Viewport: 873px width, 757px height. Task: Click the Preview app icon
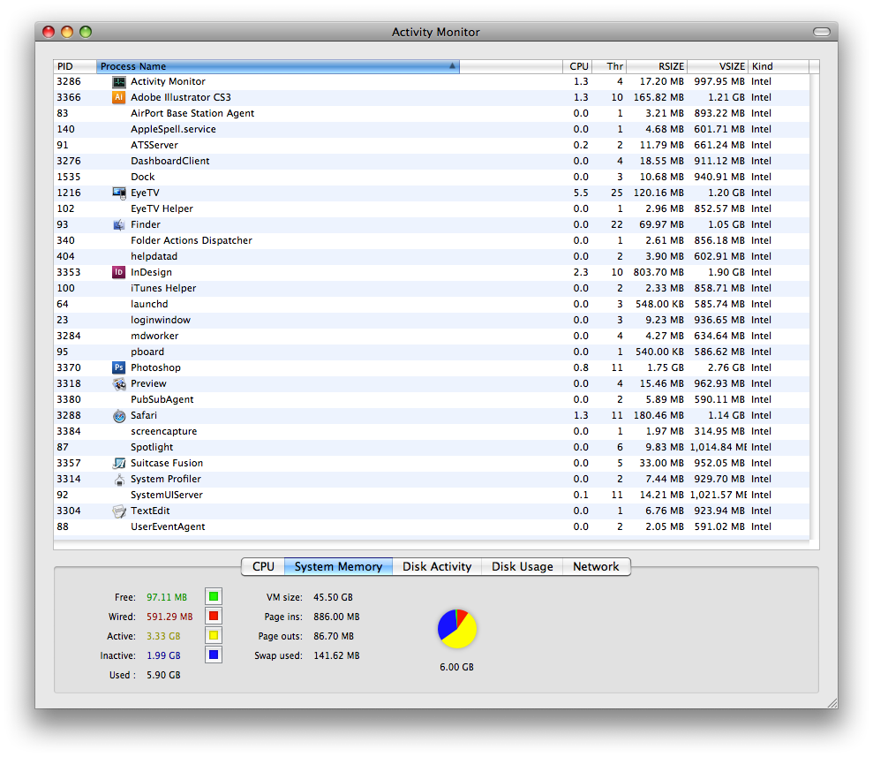coord(118,383)
